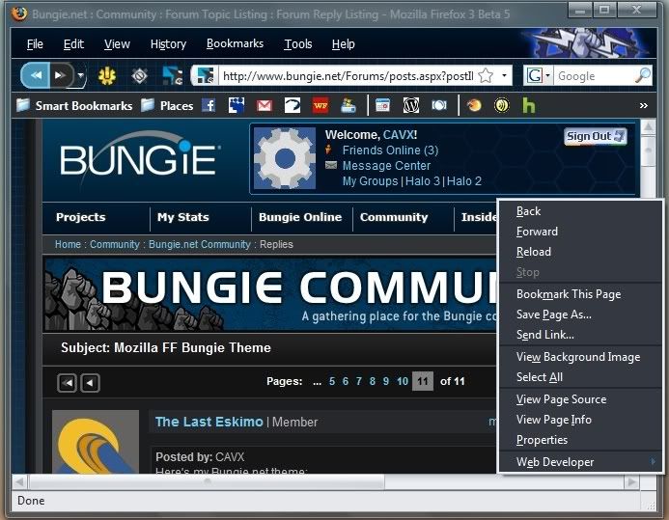The height and width of the screenshot is (520, 669).
Task: Click the Sign Out button
Action: tap(595, 137)
